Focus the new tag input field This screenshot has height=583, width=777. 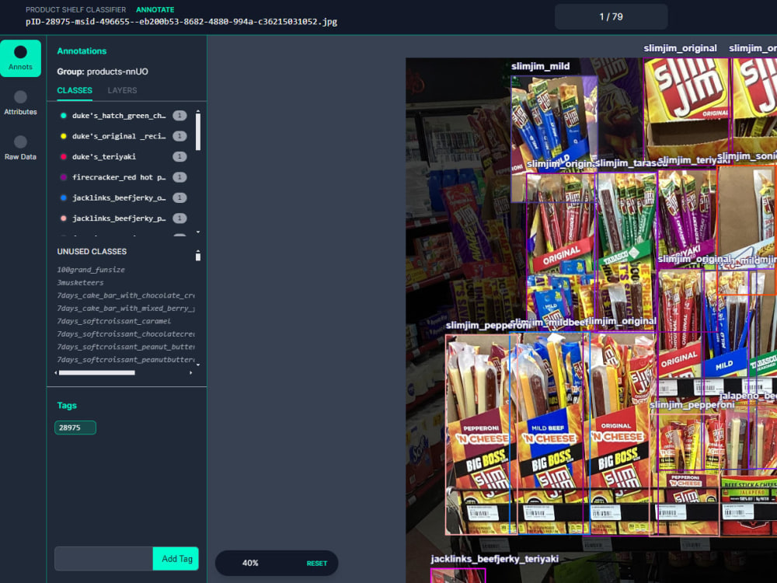103,559
